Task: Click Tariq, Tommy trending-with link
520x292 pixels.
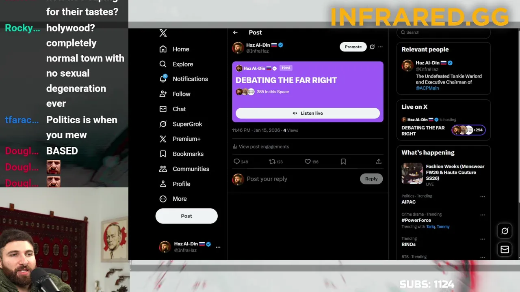Action: (x=438, y=227)
